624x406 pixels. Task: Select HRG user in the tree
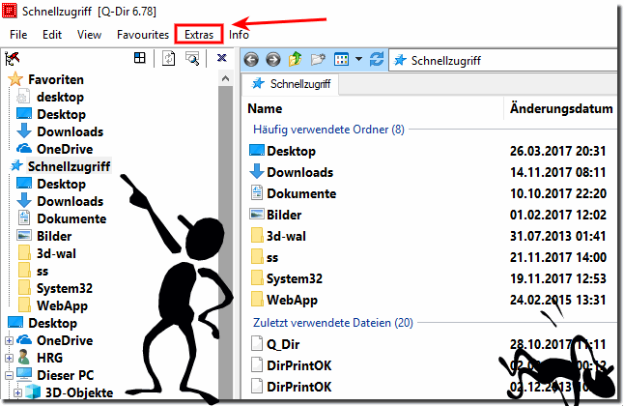point(49,358)
